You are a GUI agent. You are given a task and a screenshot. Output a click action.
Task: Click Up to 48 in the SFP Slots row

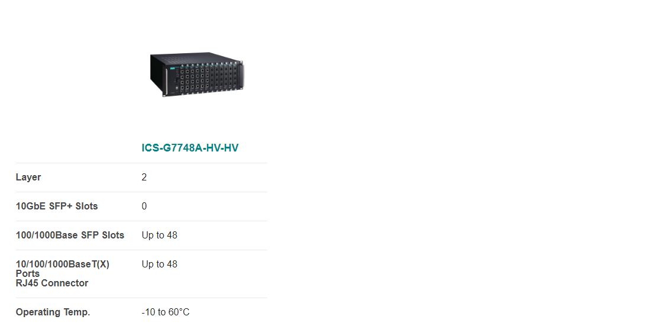pyautogui.click(x=159, y=235)
